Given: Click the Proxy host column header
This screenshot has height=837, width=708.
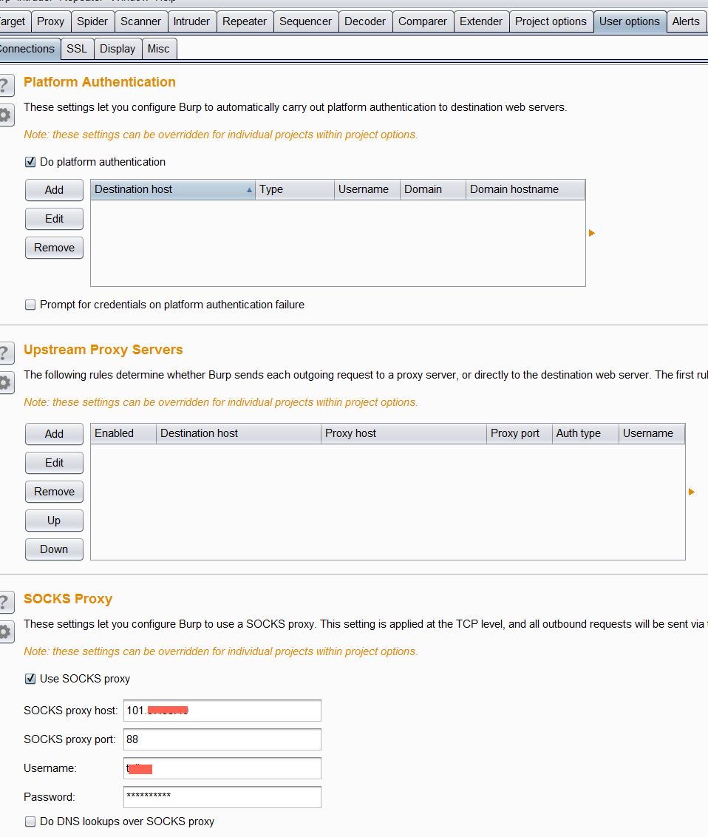Looking at the screenshot, I should coord(404,433).
